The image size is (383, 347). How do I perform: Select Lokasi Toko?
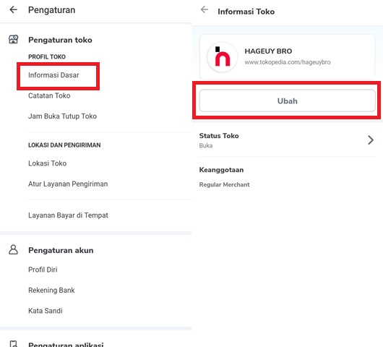pos(48,163)
